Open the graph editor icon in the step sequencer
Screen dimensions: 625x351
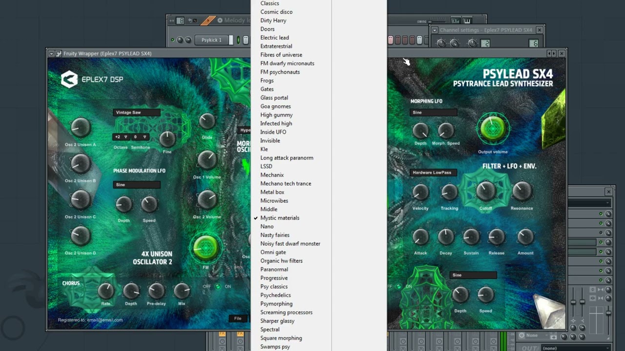(x=456, y=21)
